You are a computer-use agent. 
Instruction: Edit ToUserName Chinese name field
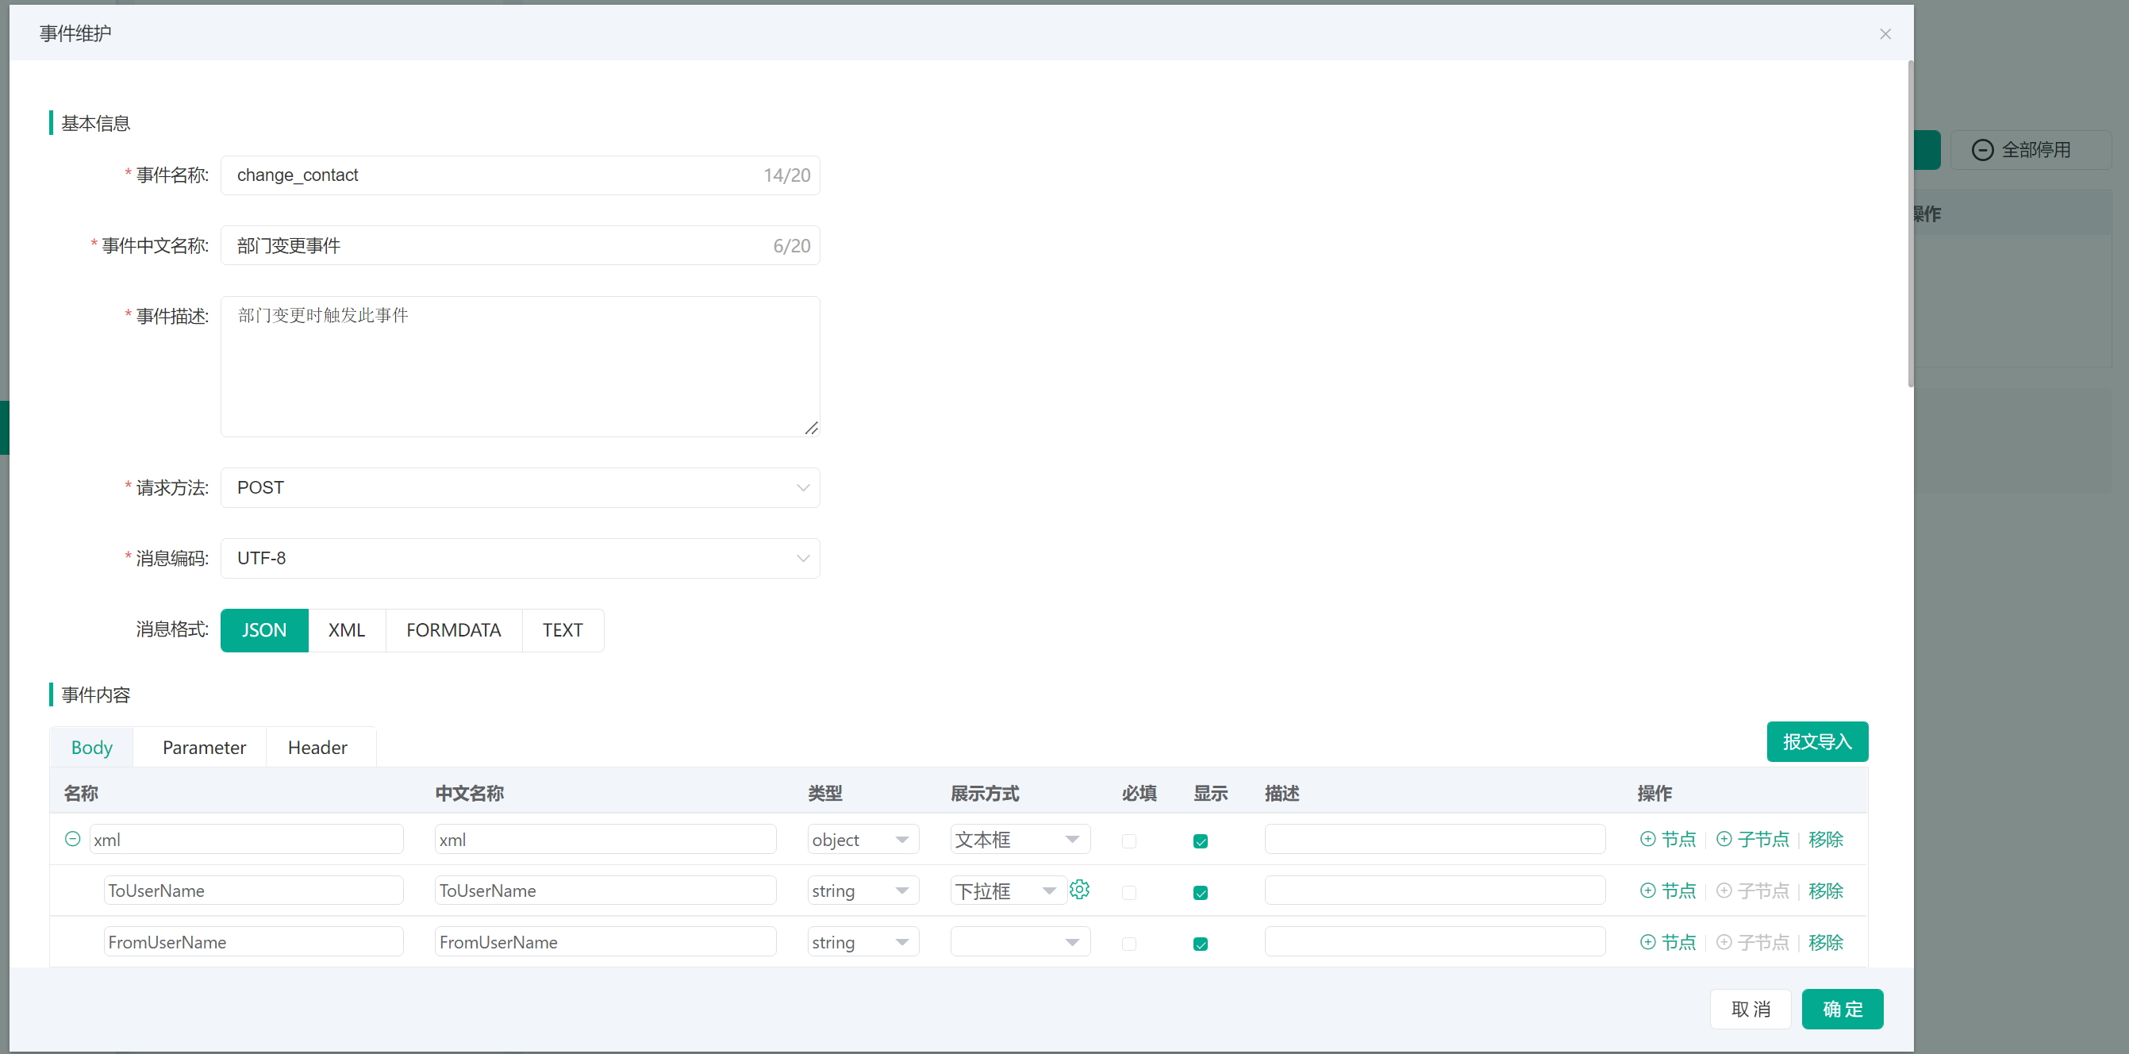pyautogui.click(x=605, y=891)
